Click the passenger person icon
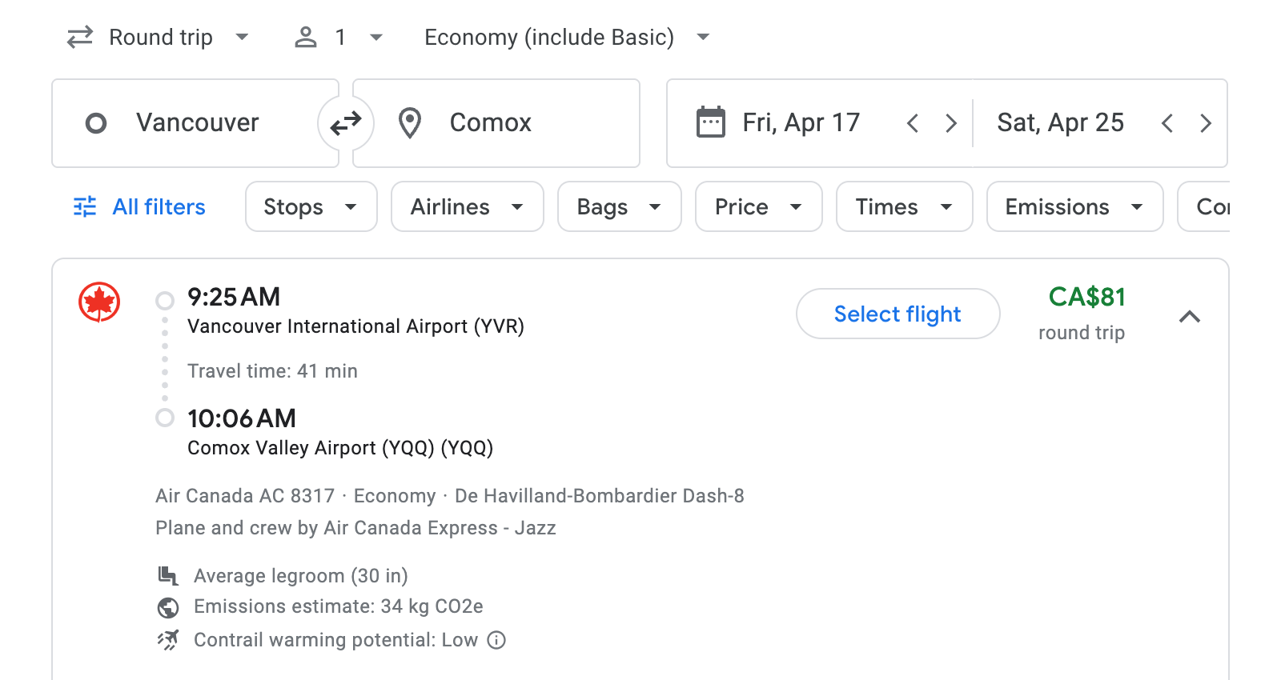 click(x=305, y=37)
